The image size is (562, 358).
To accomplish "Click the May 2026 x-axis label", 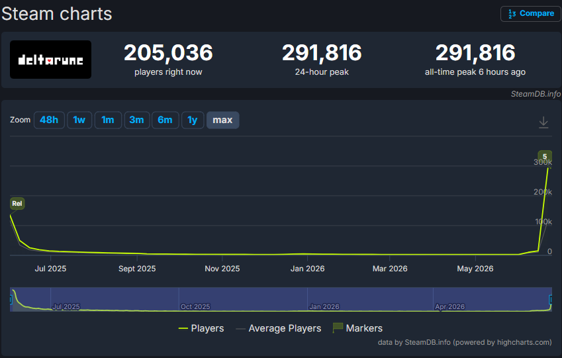I will click(475, 269).
